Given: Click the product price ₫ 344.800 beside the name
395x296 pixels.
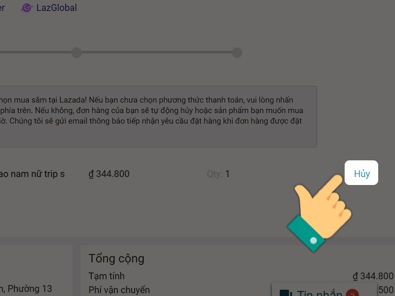Looking at the screenshot, I should [109, 174].
